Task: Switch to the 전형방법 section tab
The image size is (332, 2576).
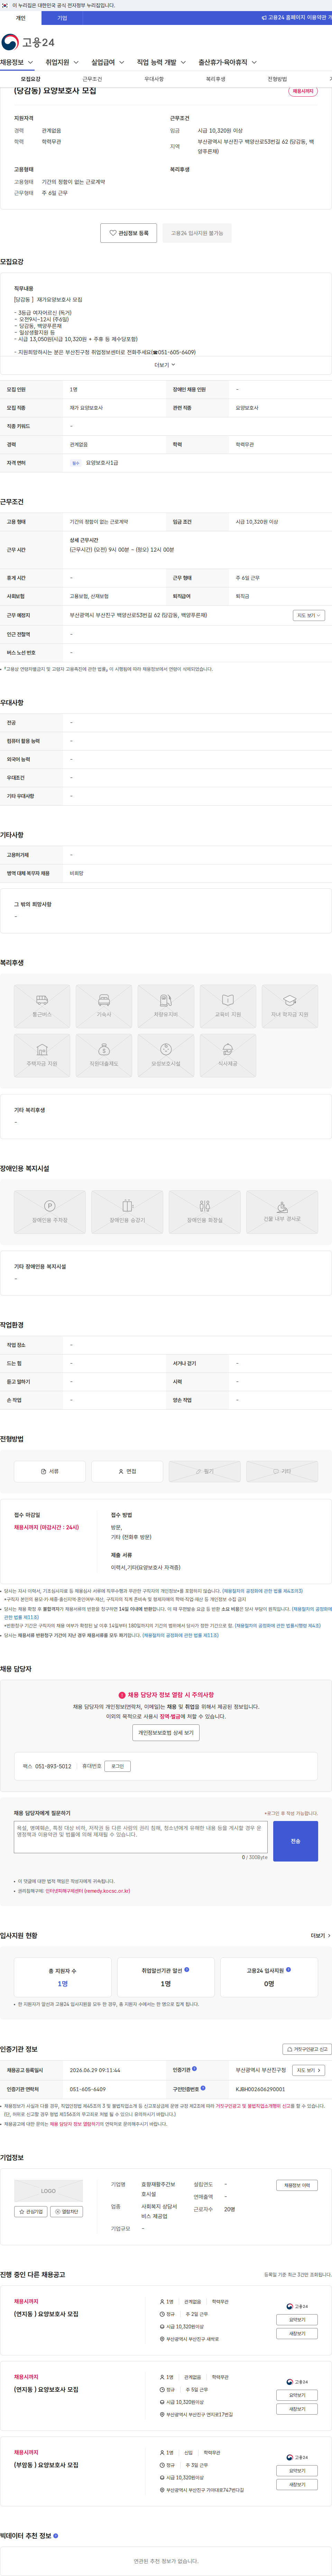Action: 277,79
